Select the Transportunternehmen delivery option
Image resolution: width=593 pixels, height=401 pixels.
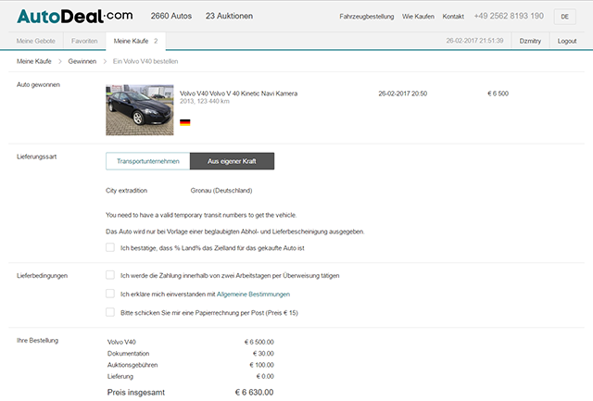(148, 161)
